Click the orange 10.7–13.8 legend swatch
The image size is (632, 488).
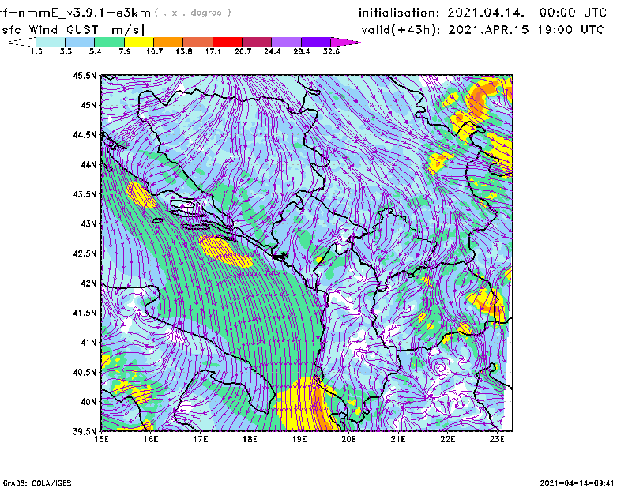coord(168,42)
